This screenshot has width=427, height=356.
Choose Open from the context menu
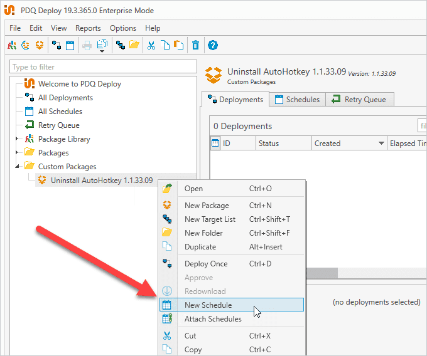click(x=232, y=189)
